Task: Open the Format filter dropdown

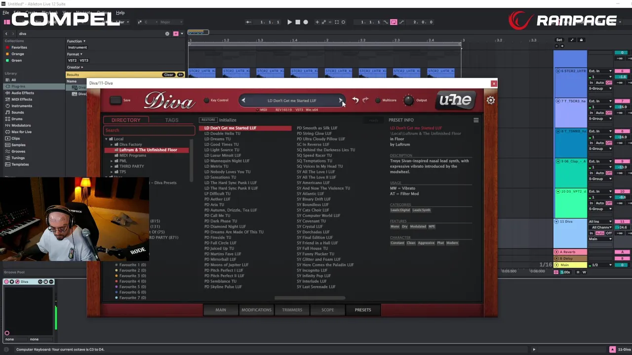Action: [74, 54]
